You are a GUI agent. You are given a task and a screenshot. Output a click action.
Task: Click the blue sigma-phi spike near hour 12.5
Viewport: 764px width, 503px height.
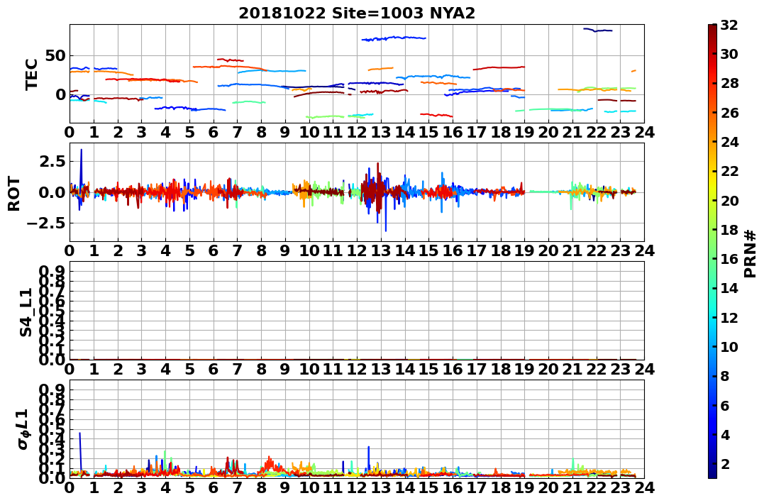point(369,458)
